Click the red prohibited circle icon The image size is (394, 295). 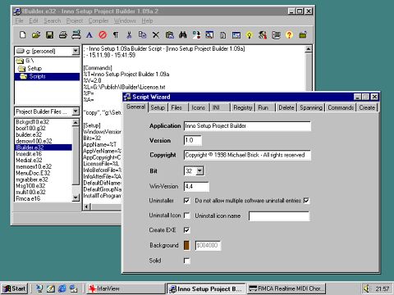[x=103, y=35]
